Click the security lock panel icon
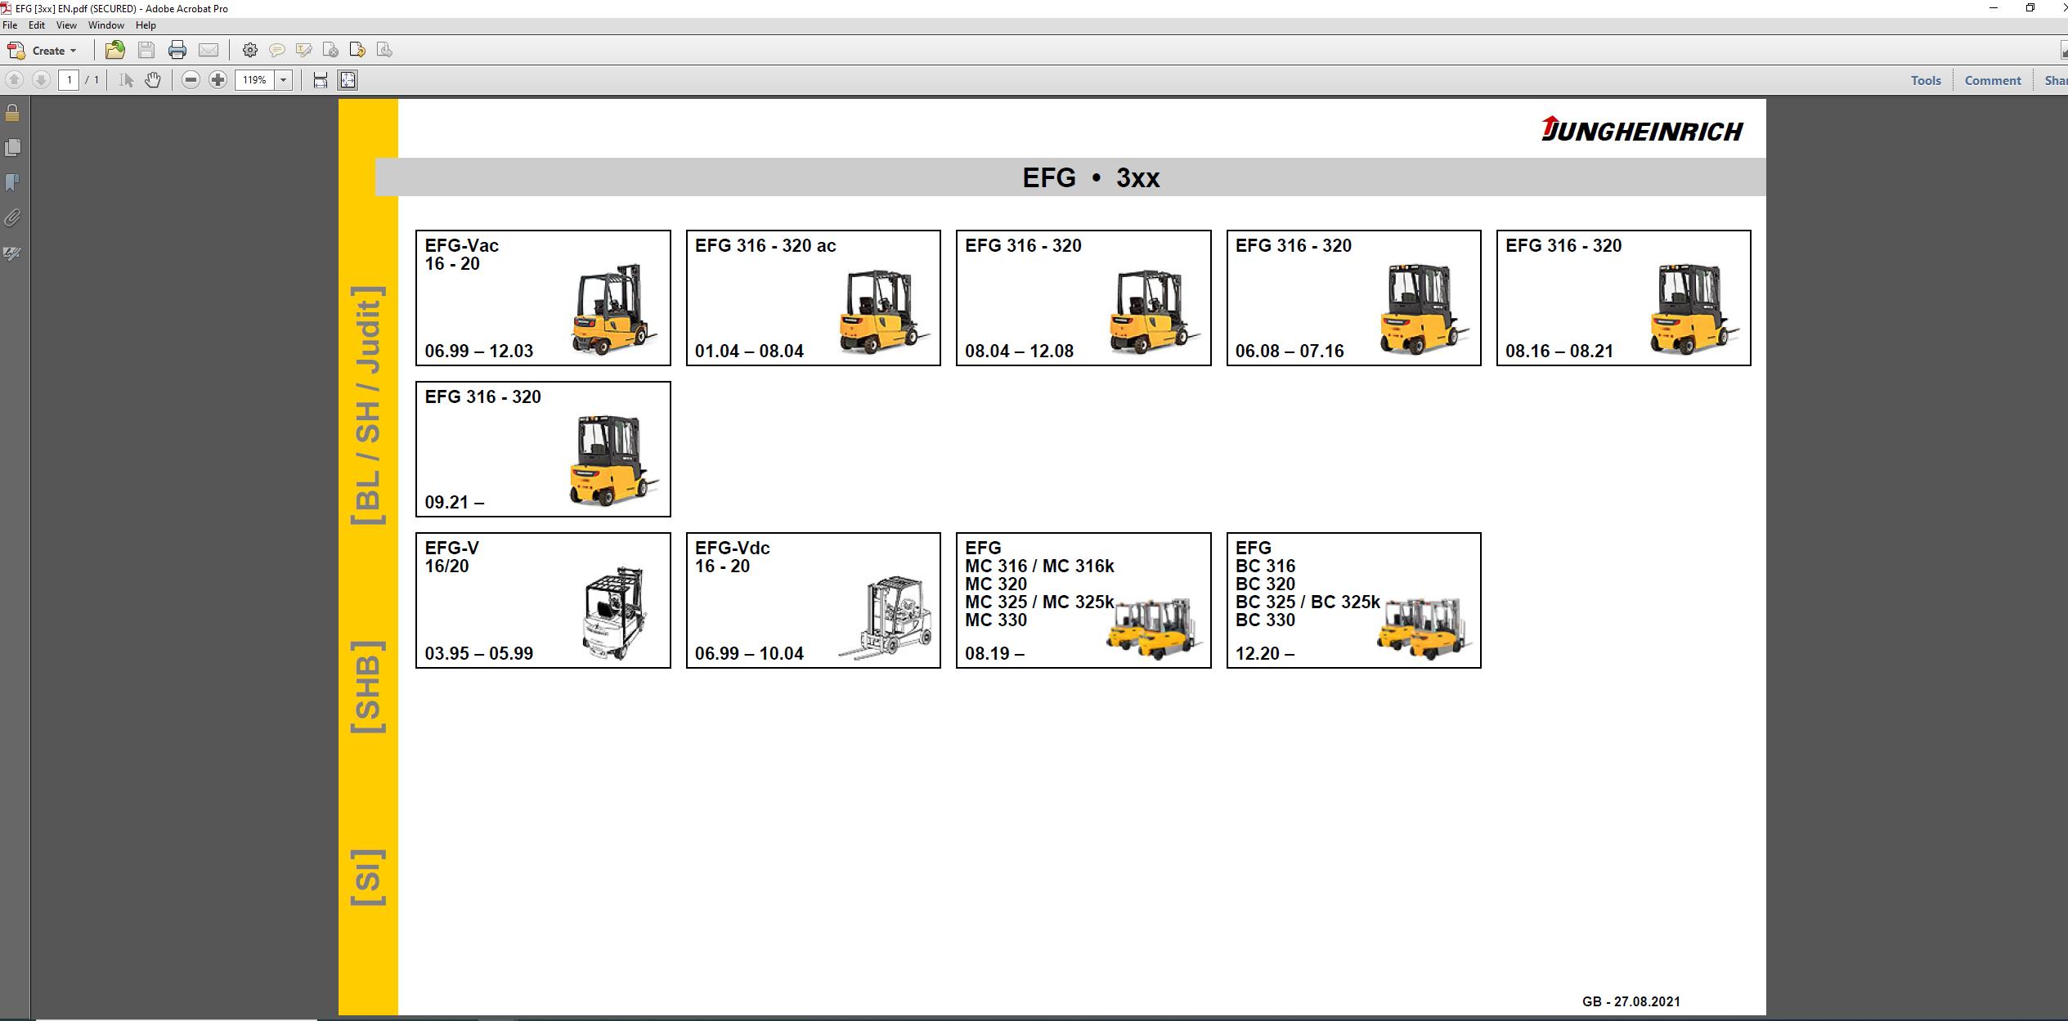Viewport: 2068px width, 1021px height. [x=12, y=113]
